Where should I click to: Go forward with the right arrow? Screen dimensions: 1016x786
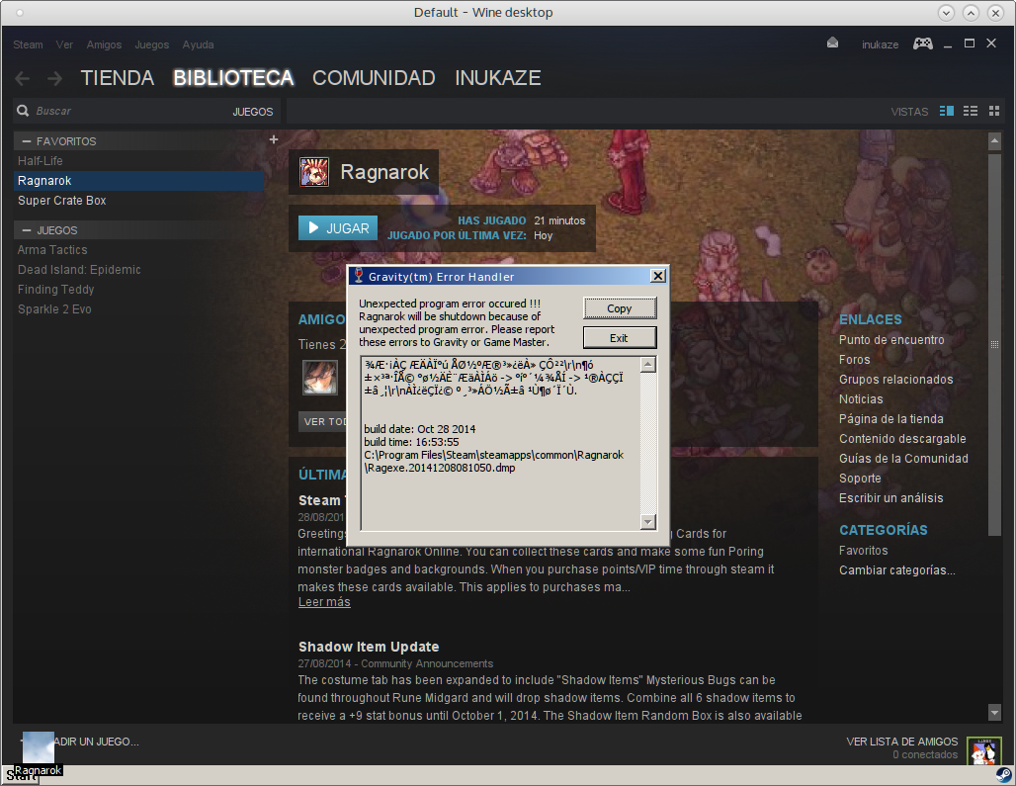(54, 78)
